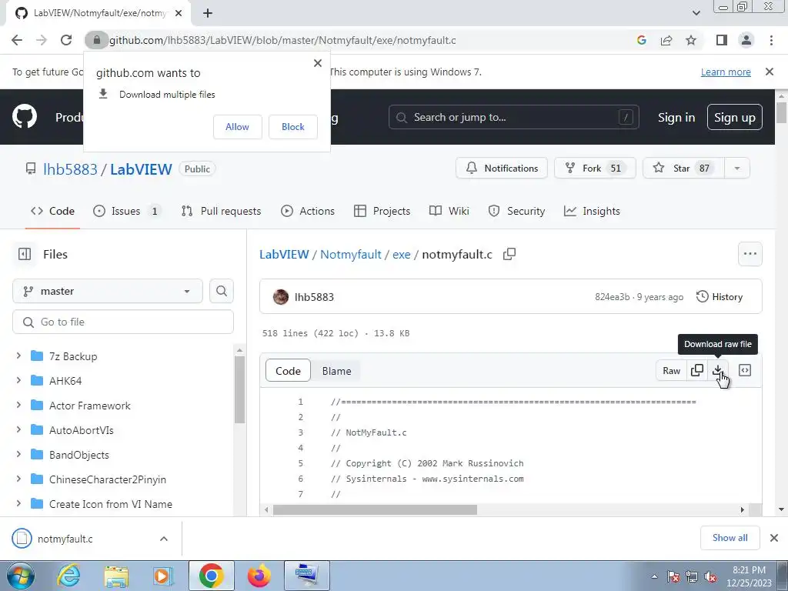This screenshot has height=591, width=788.
Task: Close the download permission popup
Action: (x=318, y=63)
